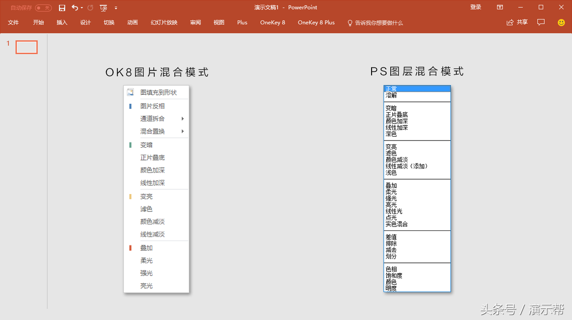
Task: Click the OK8图片混合模式 slide title
Action: tap(157, 72)
